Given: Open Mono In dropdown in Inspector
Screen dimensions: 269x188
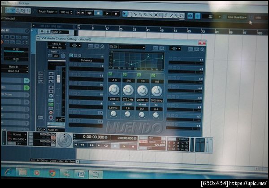Looking at the screenshot, I should 15,66.
